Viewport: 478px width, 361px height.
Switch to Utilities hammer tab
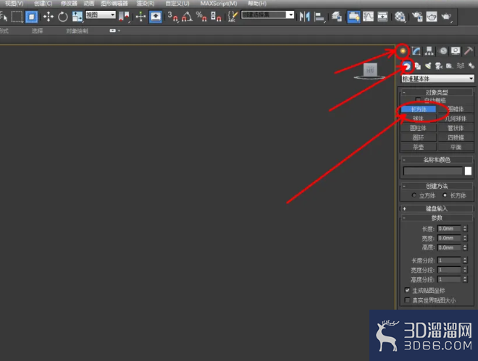coord(469,51)
